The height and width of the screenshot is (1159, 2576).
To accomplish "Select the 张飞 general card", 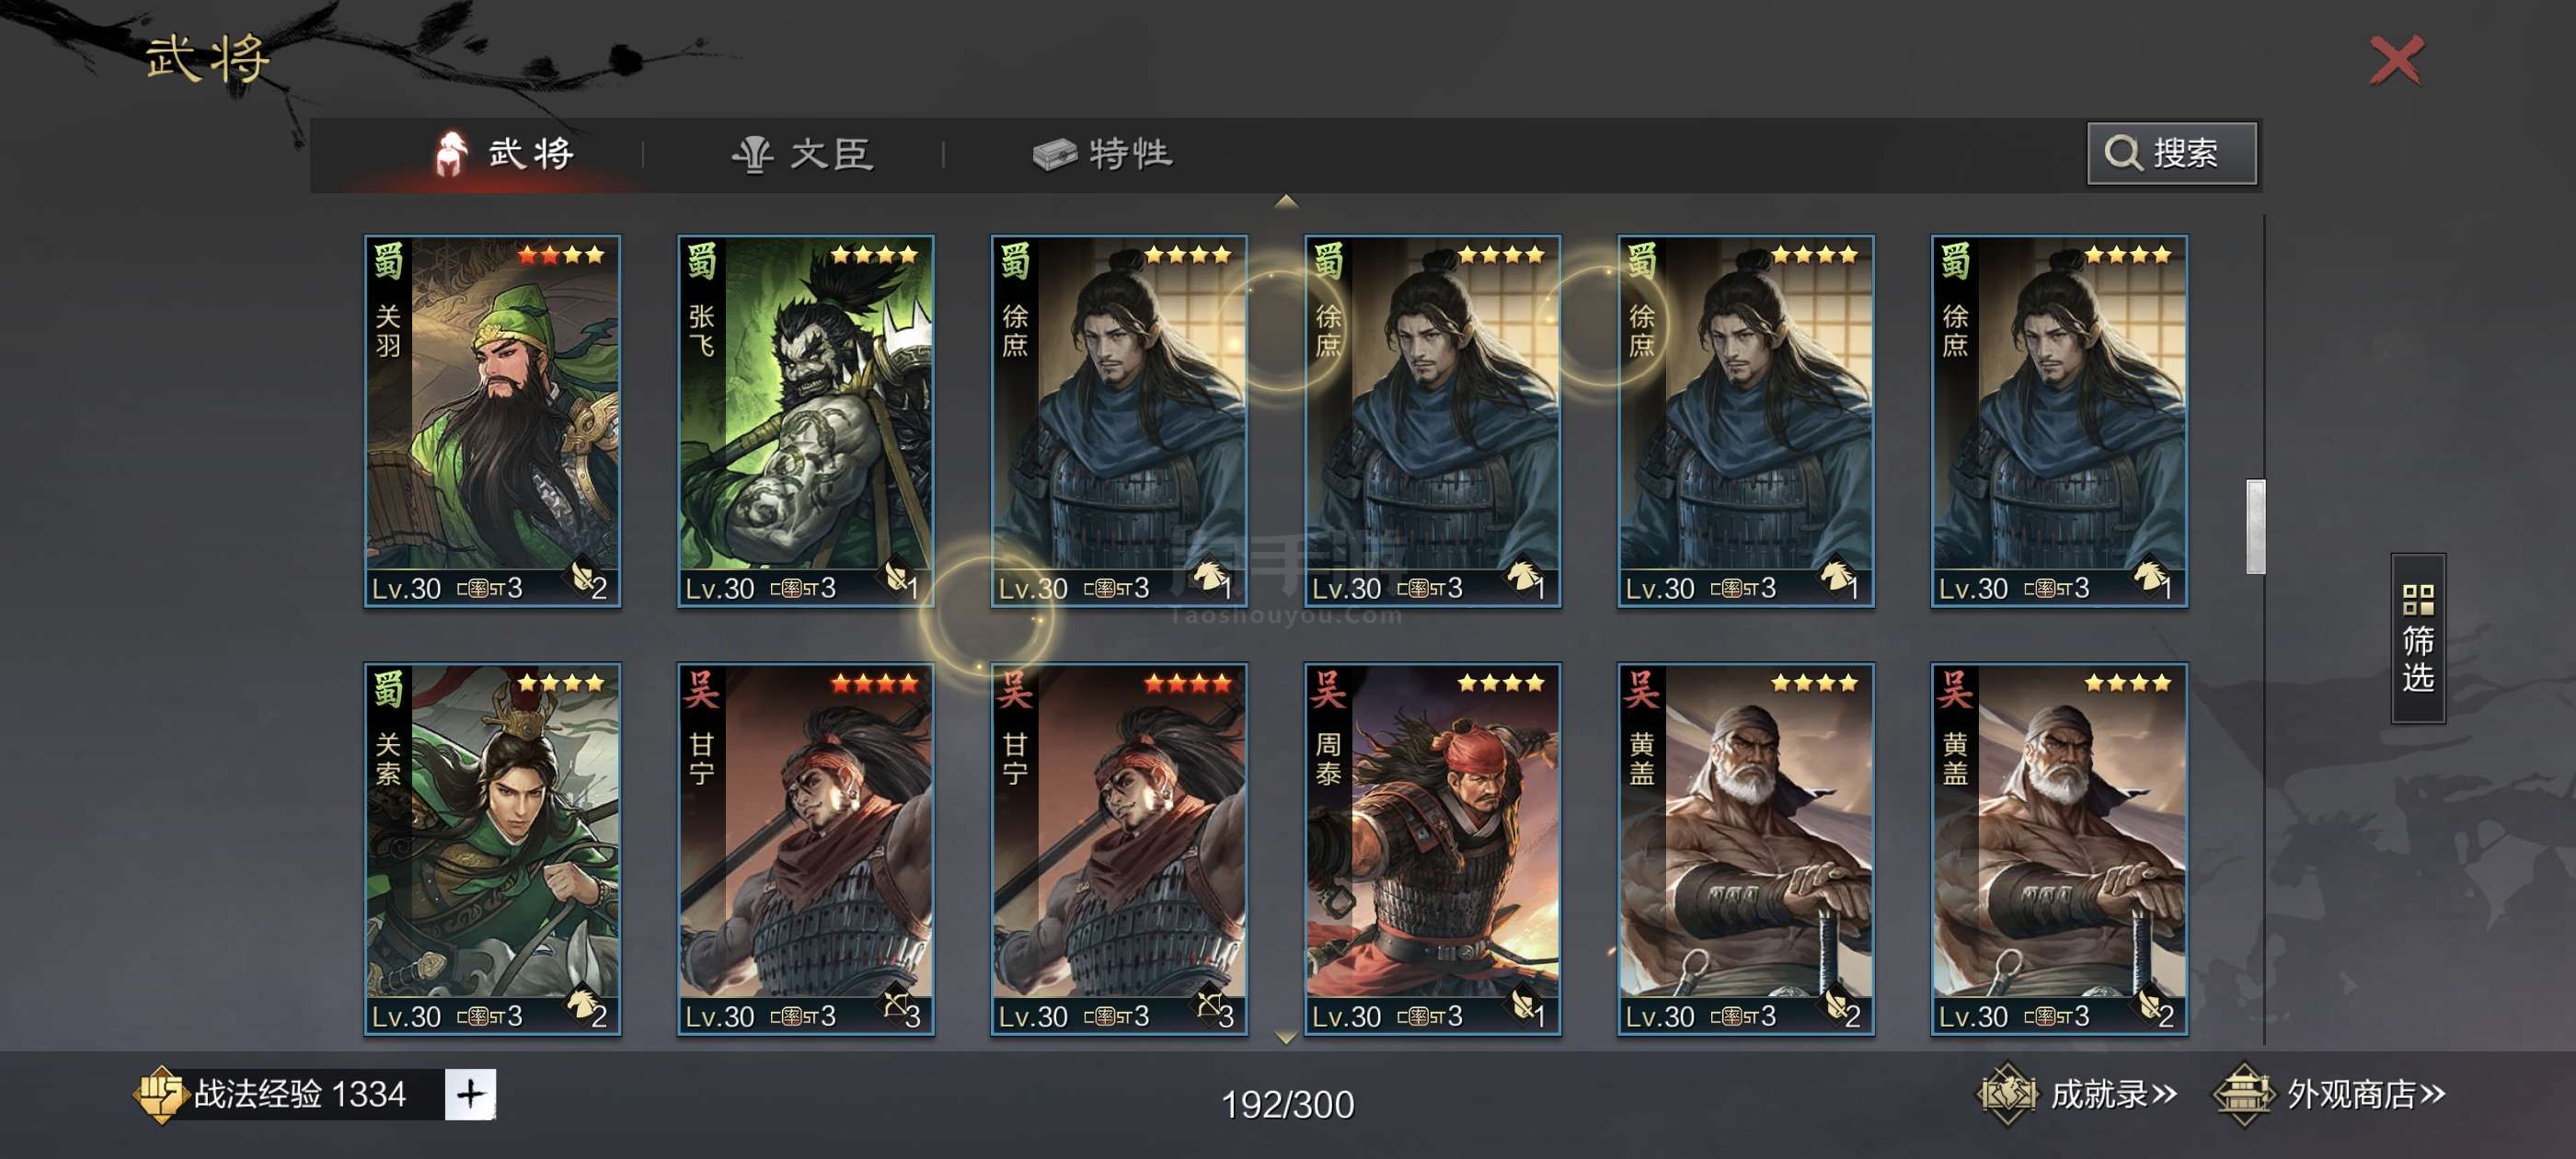I will 805,421.
